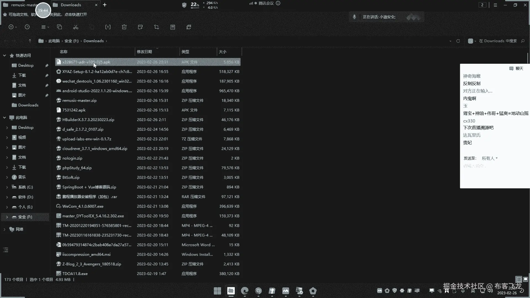
Task: Open the 所有人 recipient dropdown in chat
Action: point(489,158)
